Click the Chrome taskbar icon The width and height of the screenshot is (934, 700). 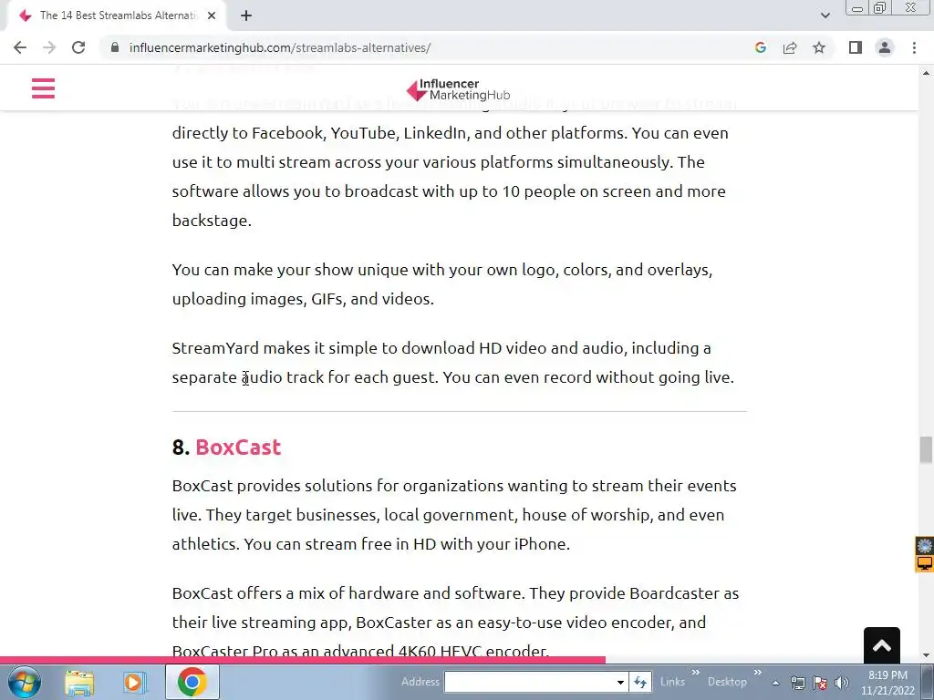click(x=192, y=682)
